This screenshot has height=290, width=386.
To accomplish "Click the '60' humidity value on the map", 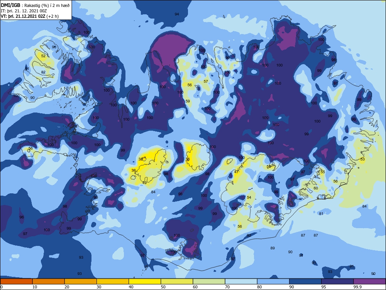I will pyautogui.click(x=316, y=188).
